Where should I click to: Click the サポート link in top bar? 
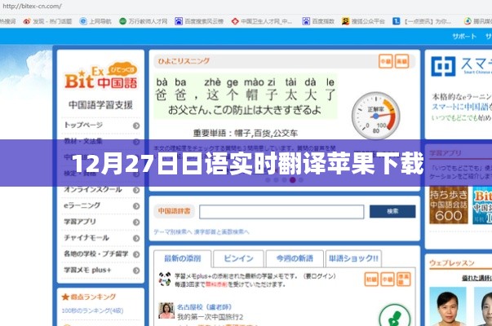coord(464,37)
